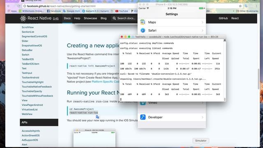263x148 pixels.
Task: Click the site info icon in address bar
Action: [25, 6]
